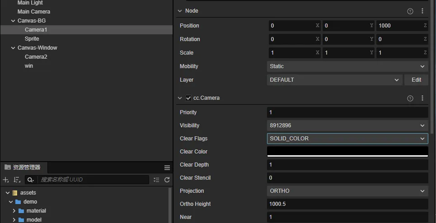Screen dimensions: 436x223
Task: Edit the Rotation X field
Action: coord(295,39)
